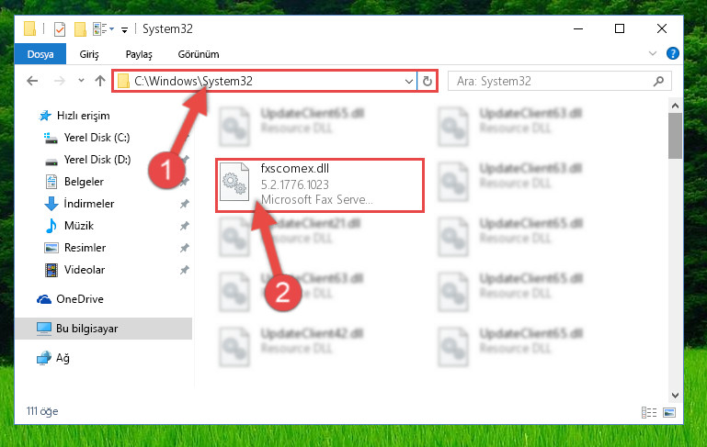Image resolution: width=707 pixels, height=447 pixels.
Task: Expand the address bar history dropdown
Action: coord(408,82)
